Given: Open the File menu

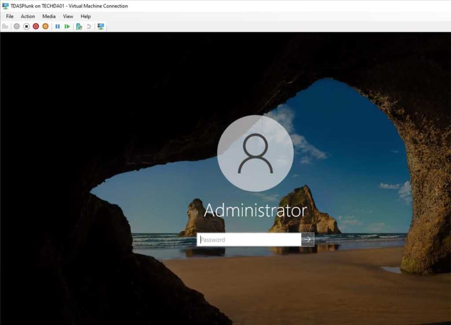Looking at the screenshot, I should [x=9, y=16].
